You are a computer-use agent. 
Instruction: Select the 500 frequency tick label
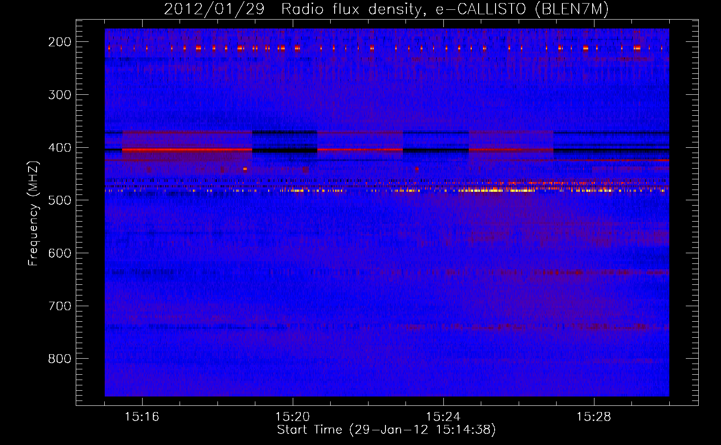60,200
